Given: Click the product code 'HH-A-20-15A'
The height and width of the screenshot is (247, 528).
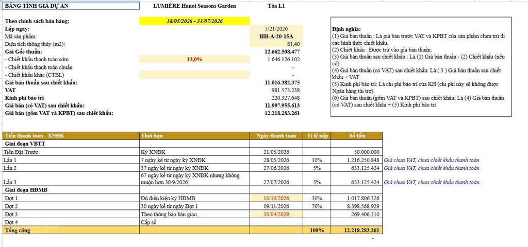Looking at the screenshot, I should coord(276,37).
